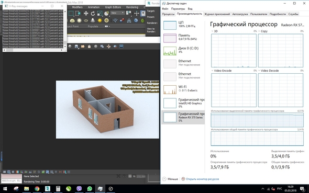This screenshot has width=309, height=193.
Task: Click the clear image icon in frame buffer
Action: (89, 47)
